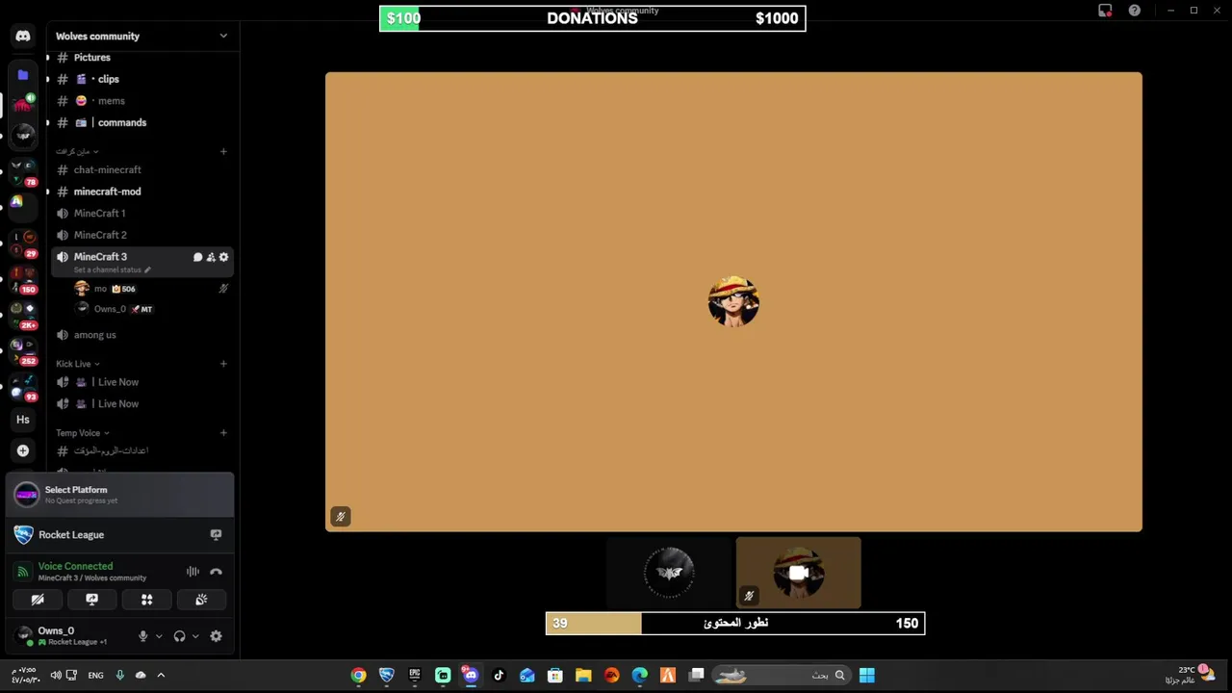Screen dimensions: 1232x693
Task: Click the Windows Start button
Action: pos(866,676)
